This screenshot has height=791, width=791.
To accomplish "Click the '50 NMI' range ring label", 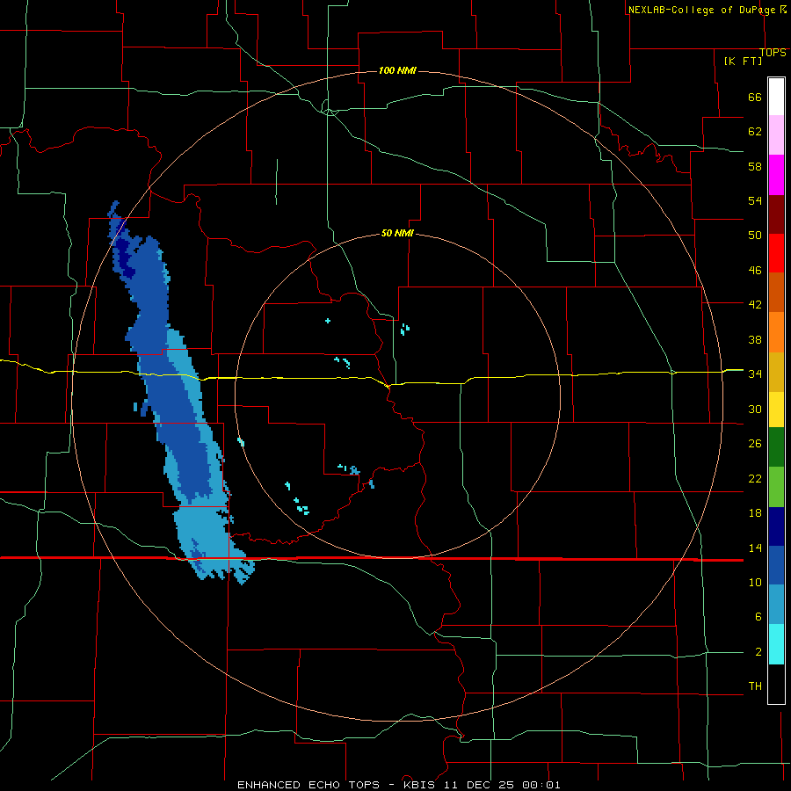I will pyautogui.click(x=397, y=233).
